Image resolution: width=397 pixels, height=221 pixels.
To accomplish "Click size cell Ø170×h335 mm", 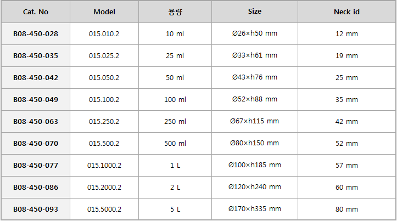I will tap(255, 209).
